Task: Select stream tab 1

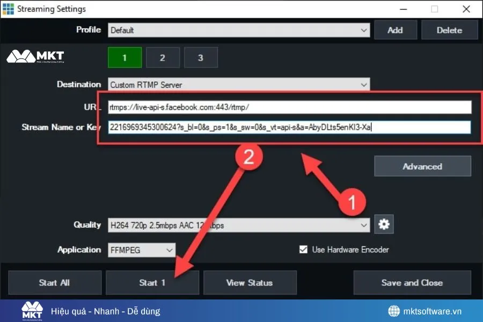Action: click(125, 57)
